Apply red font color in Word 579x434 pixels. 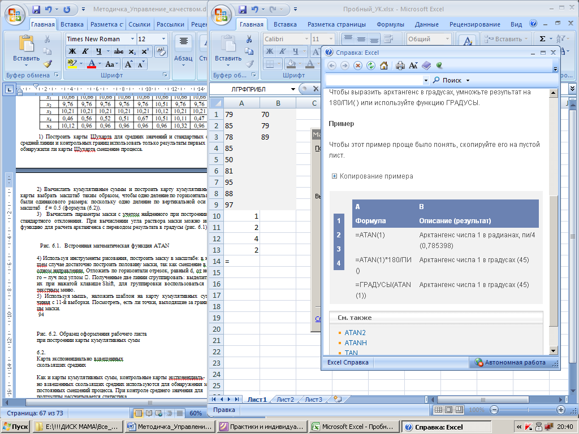[92, 64]
